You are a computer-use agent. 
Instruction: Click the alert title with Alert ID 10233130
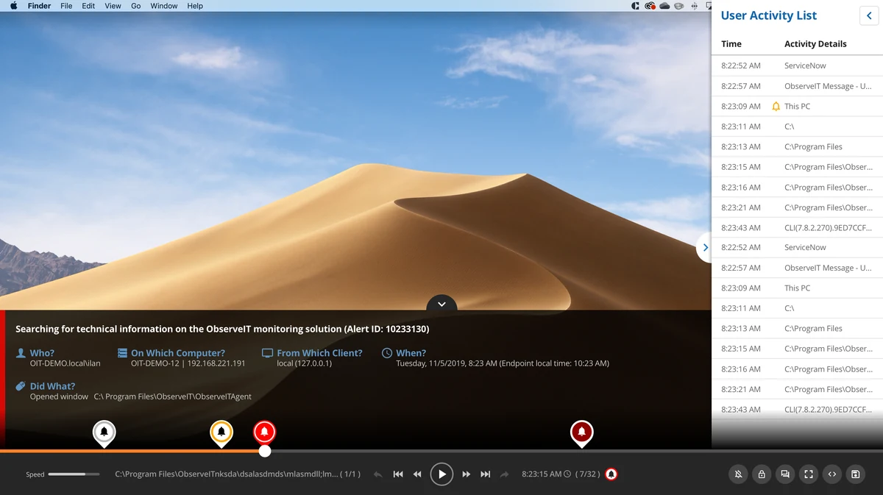coord(222,329)
